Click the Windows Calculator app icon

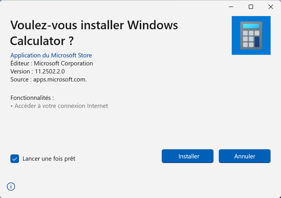[x=251, y=35]
